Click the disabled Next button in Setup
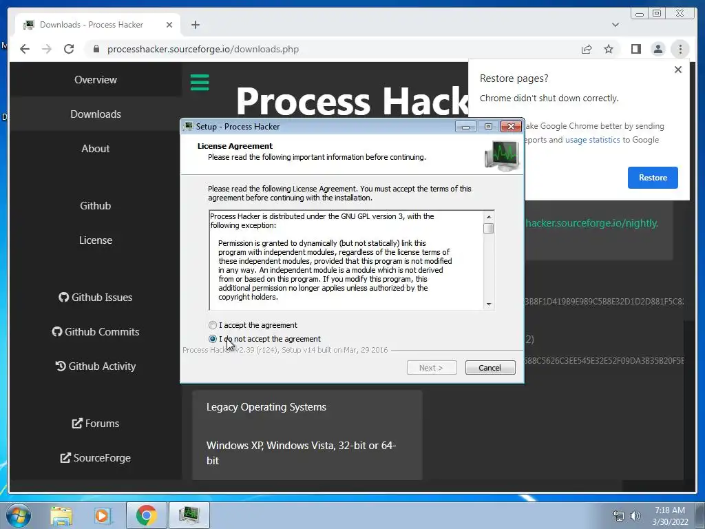This screenshot has width=705, height=529. point(432,368)
